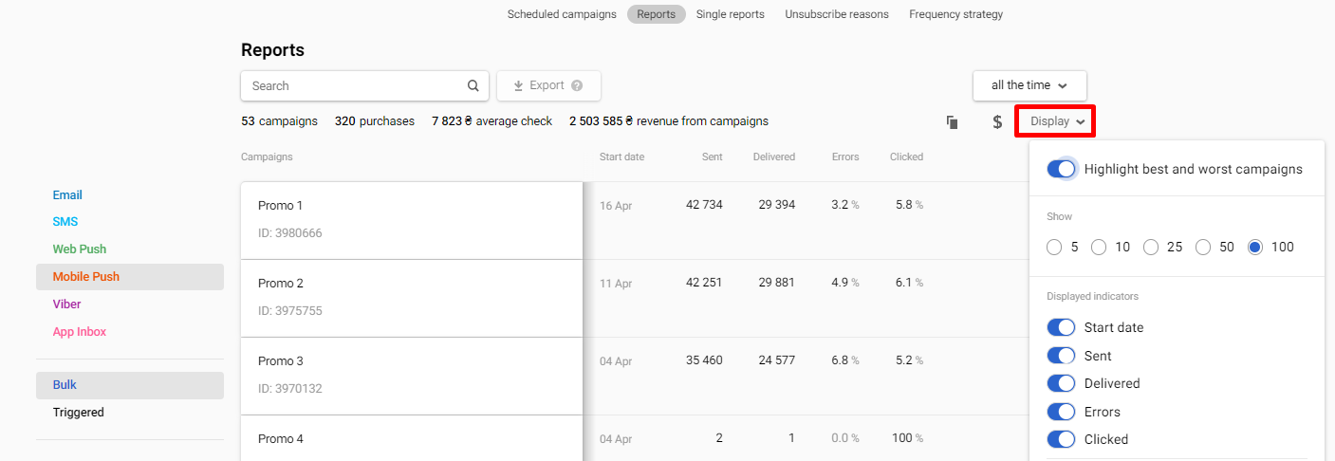This screenshot has height=461, width=1335.
Task: Select the Viber channel
Action: pos(67,304)
